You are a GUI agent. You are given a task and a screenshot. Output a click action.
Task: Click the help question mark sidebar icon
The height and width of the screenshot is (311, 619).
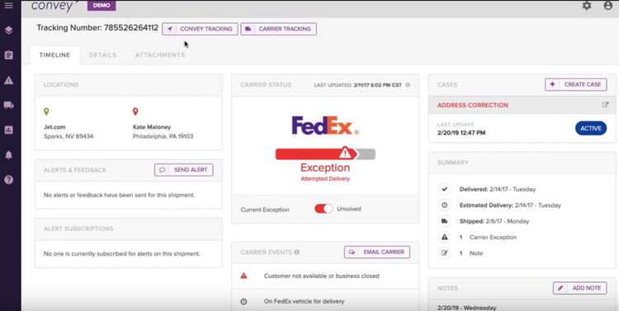[9, 180]
